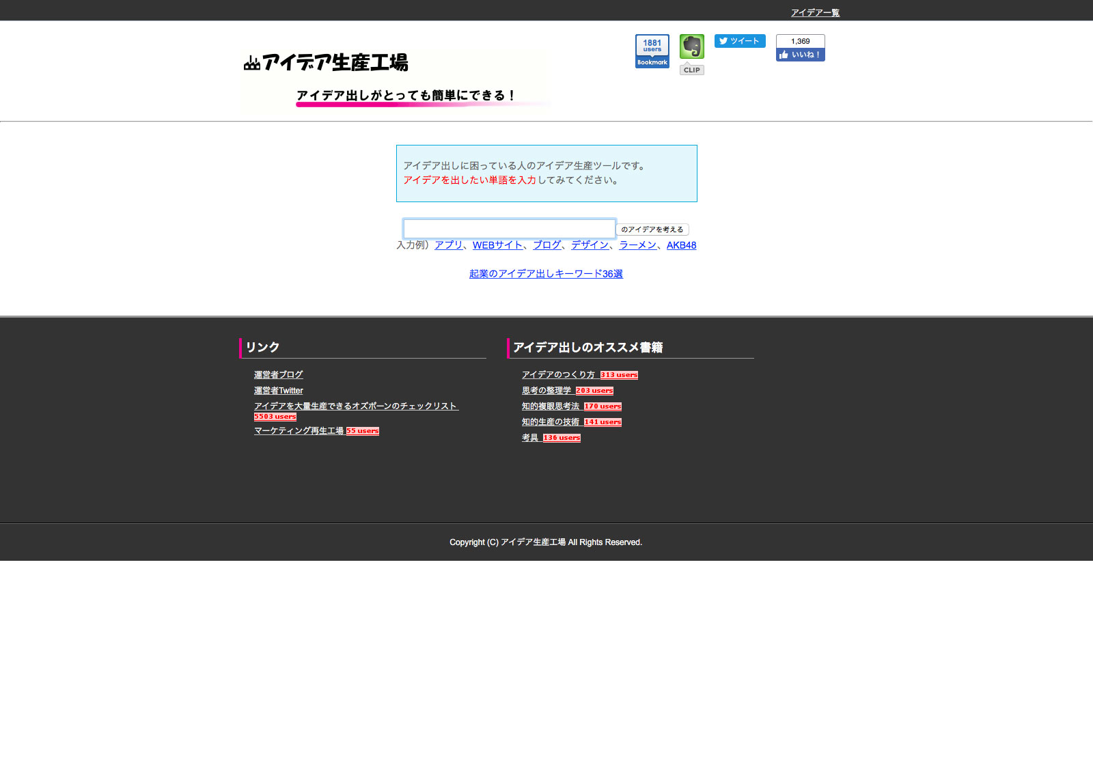This screenshot has height=778, width=1093.
Task: Open 起業のアイデア出しキーワード36選 link
Action: [546, 274]
